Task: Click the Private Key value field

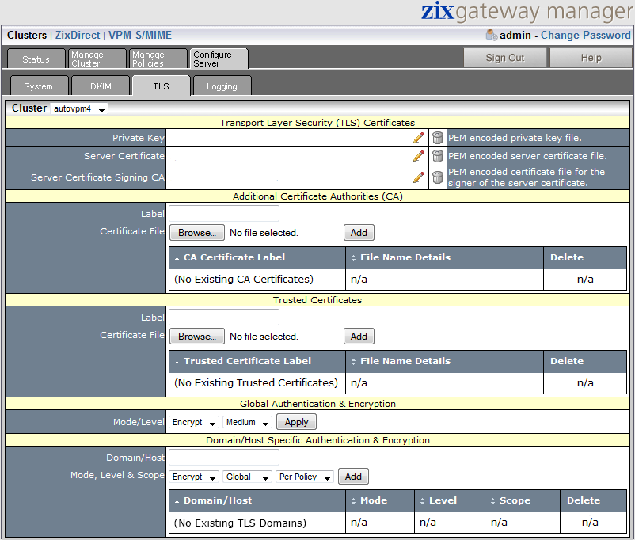Action: point(287,138)
